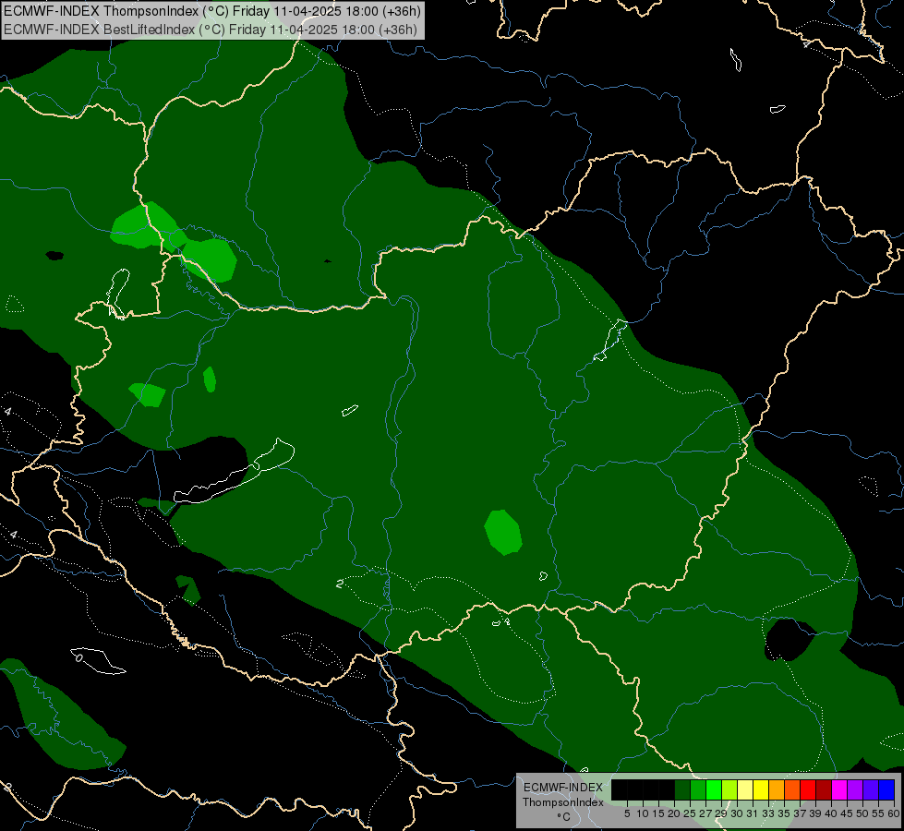904x831 pixels.
Task: Click the purple 45–50 legend swatch
Action: coord(855,789)
